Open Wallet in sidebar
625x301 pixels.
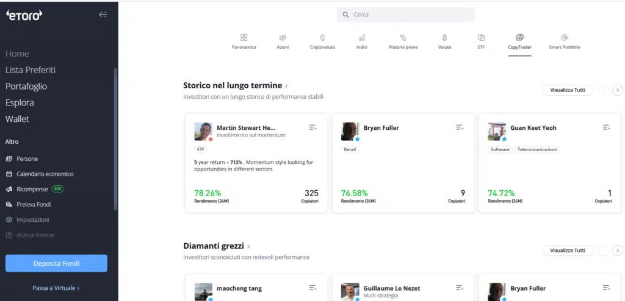(x=17, y=119)
